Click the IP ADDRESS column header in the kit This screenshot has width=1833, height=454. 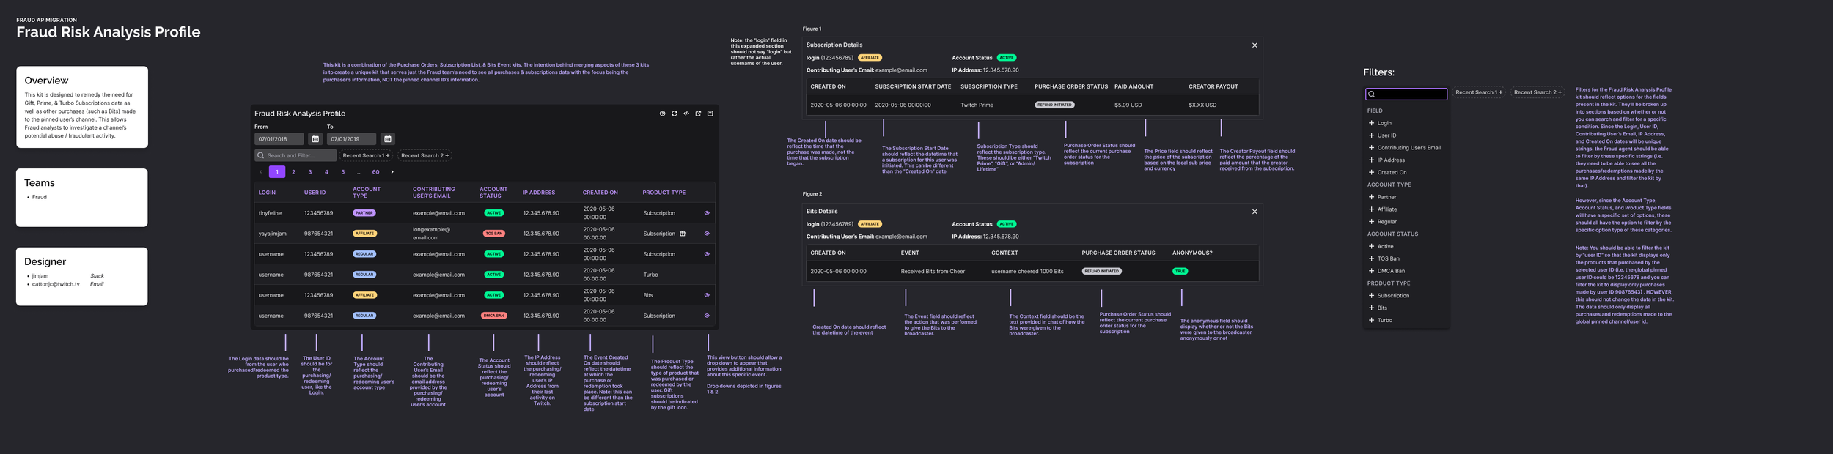(539, 193)
